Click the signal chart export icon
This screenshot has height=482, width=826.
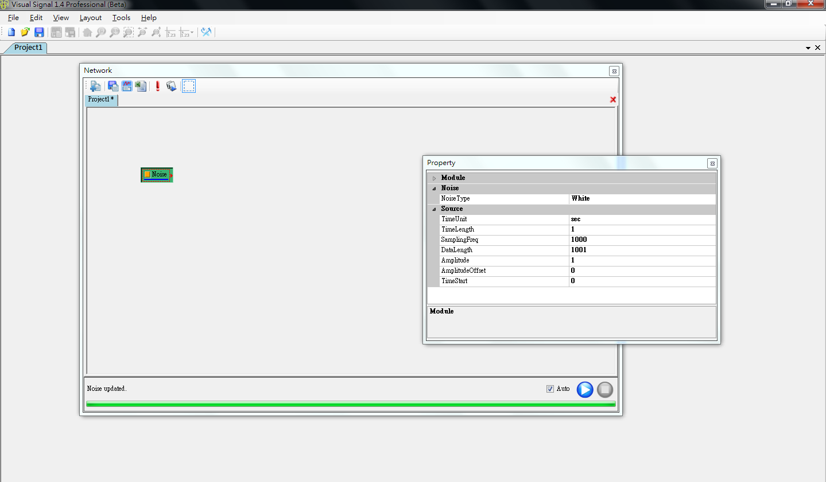pos(127,86)
